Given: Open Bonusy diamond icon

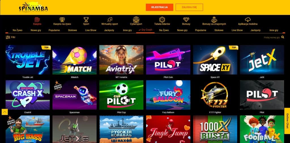Looking at the screenshot, I should [x=186, y=19].
